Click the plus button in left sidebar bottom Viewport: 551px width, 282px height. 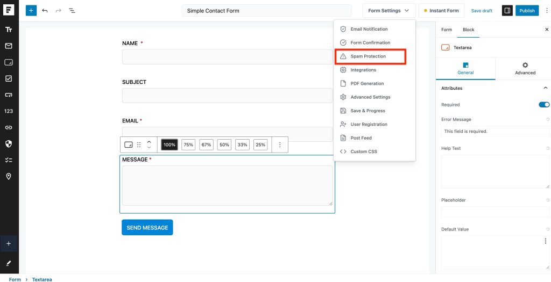click(x=9, y=244)
